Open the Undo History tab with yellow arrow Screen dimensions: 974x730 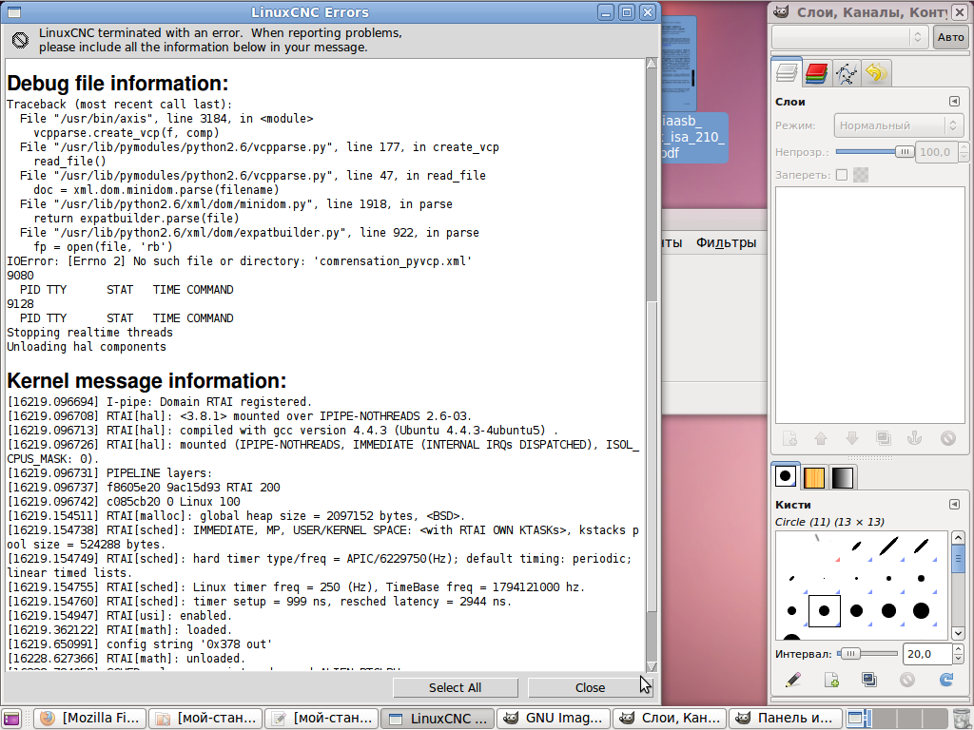click(876, 74)
